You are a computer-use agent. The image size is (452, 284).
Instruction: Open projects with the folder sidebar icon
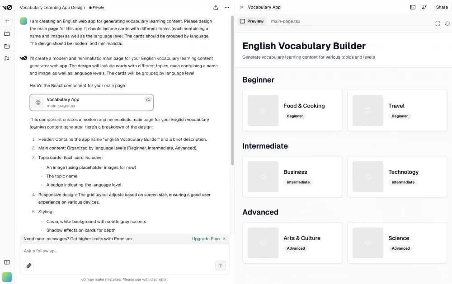(7, 47)
